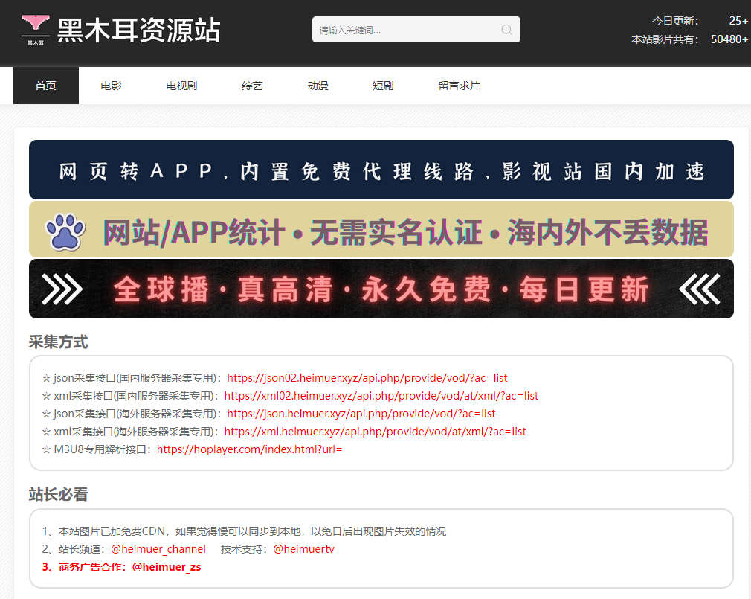Open the 全球播 真高清 black banner
Image resolution: width=751 pixels, height=599 pixels.
(381, 289)
